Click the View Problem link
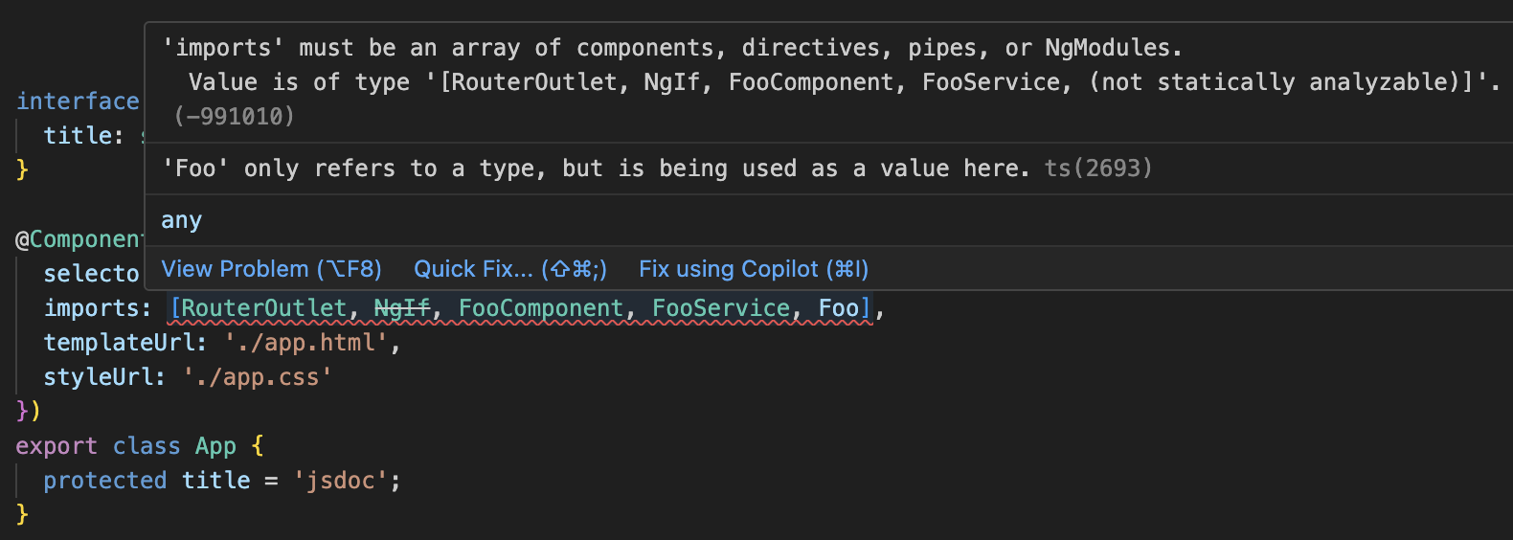 tap(271, 269)
